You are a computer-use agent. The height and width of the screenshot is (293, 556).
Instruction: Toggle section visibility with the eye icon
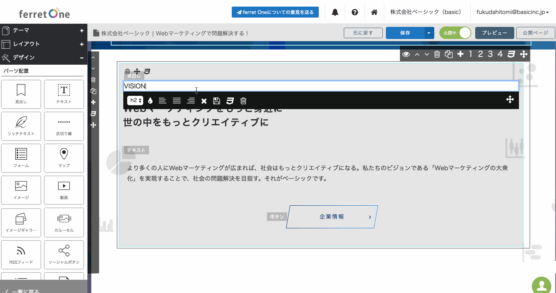pyautogui.click(x=406, y=54)
